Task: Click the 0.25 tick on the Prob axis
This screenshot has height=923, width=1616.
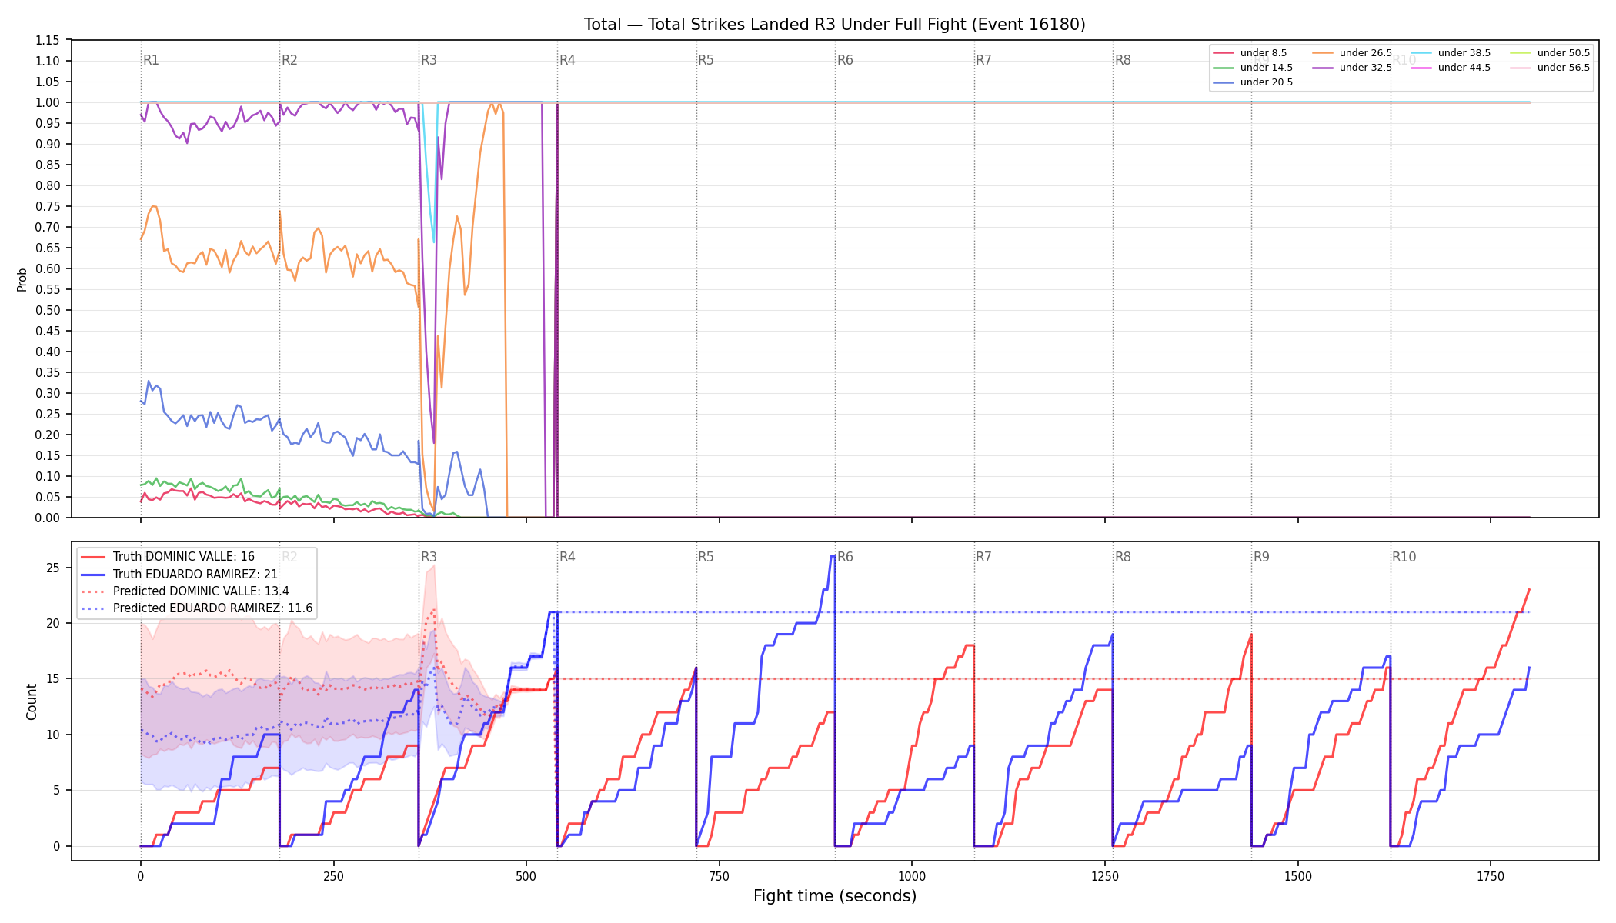Action: [x=48, y=414]
